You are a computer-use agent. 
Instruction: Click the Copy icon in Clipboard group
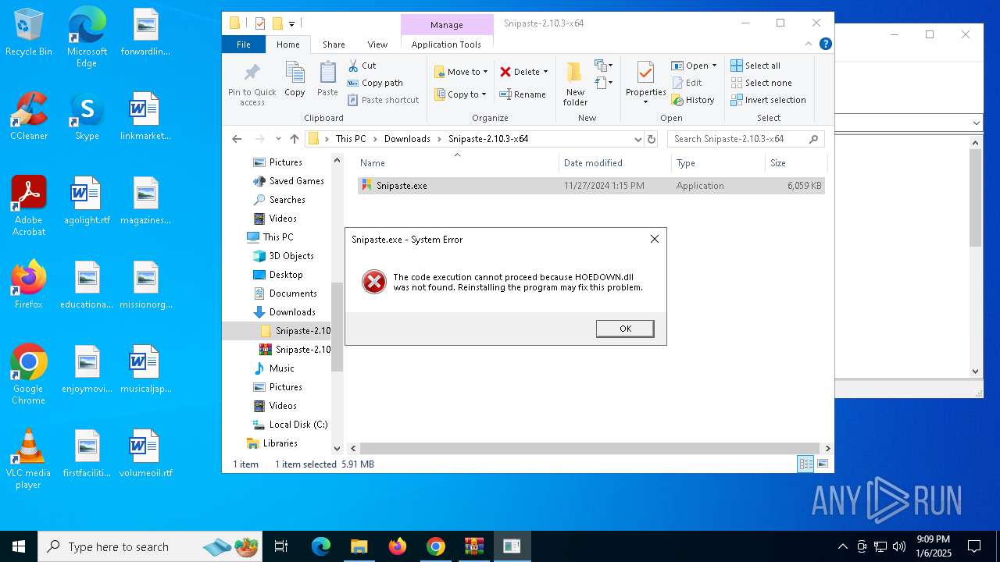(x=295, y=80)
